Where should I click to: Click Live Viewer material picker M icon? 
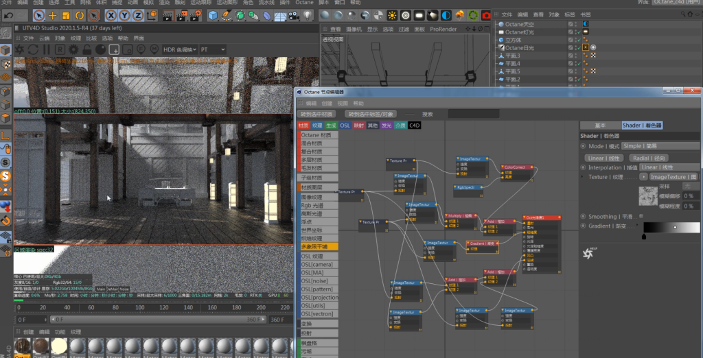tap(154, 49)
